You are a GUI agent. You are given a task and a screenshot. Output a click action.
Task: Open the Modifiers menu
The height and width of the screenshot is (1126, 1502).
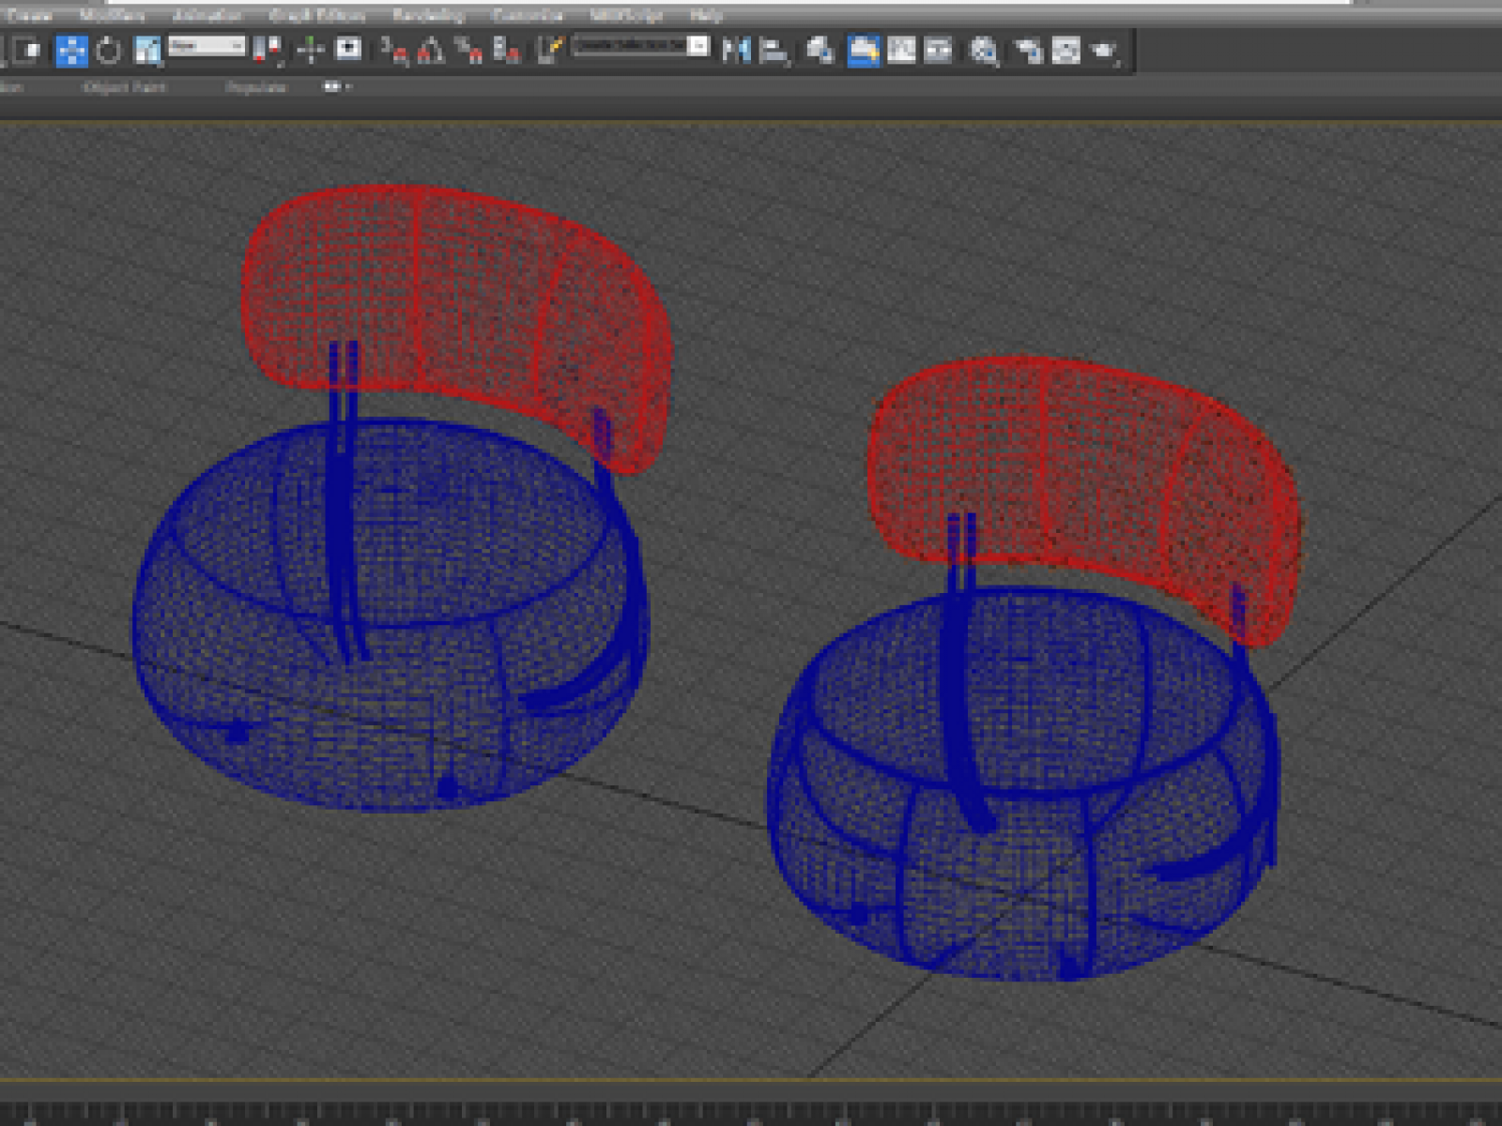pyautogui.click(x=113, y=15)
